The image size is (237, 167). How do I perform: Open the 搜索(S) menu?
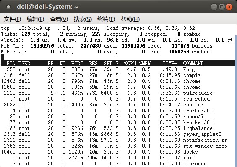tap(83, 19)
